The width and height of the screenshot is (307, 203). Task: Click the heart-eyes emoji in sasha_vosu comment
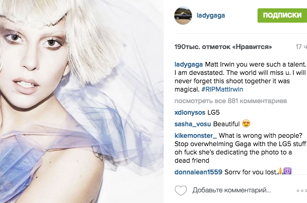point(246,123)
